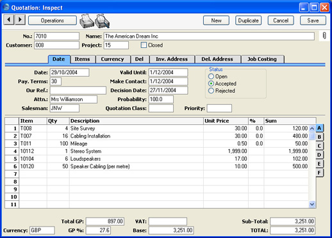Open the Inv. Address tab
Image resolution: width=332 pixels, height=238 pixels.
coord(172,59)
